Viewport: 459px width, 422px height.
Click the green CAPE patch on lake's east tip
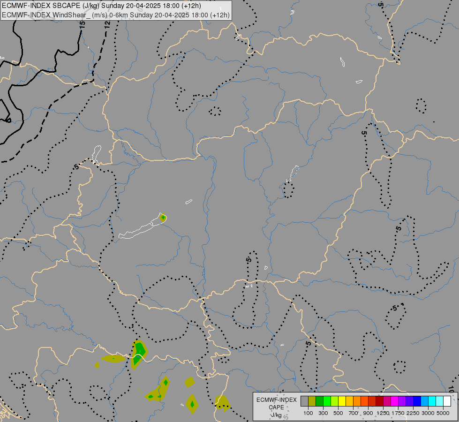[163, 218]
